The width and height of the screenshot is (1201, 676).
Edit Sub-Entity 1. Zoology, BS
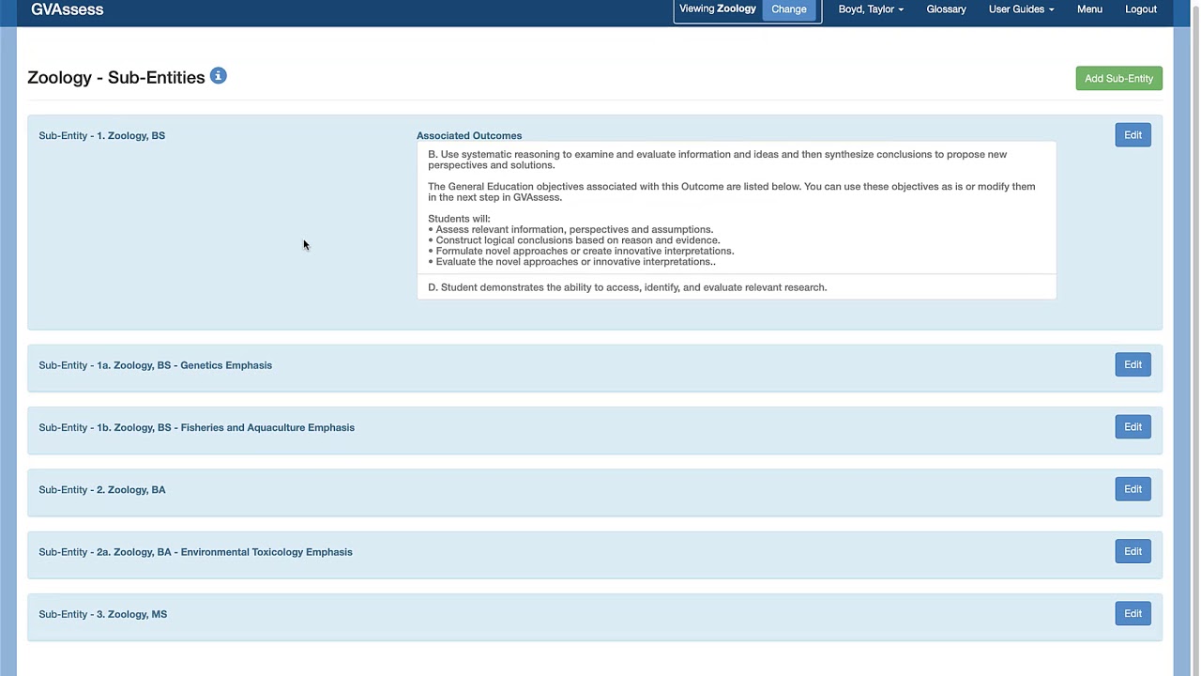coord(1133,135)
